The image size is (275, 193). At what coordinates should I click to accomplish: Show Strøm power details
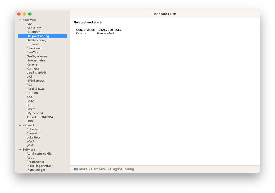click(x=31, y=109)
